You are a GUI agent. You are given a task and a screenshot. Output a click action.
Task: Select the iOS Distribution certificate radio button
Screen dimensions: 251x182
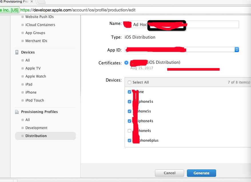point(126,63)
